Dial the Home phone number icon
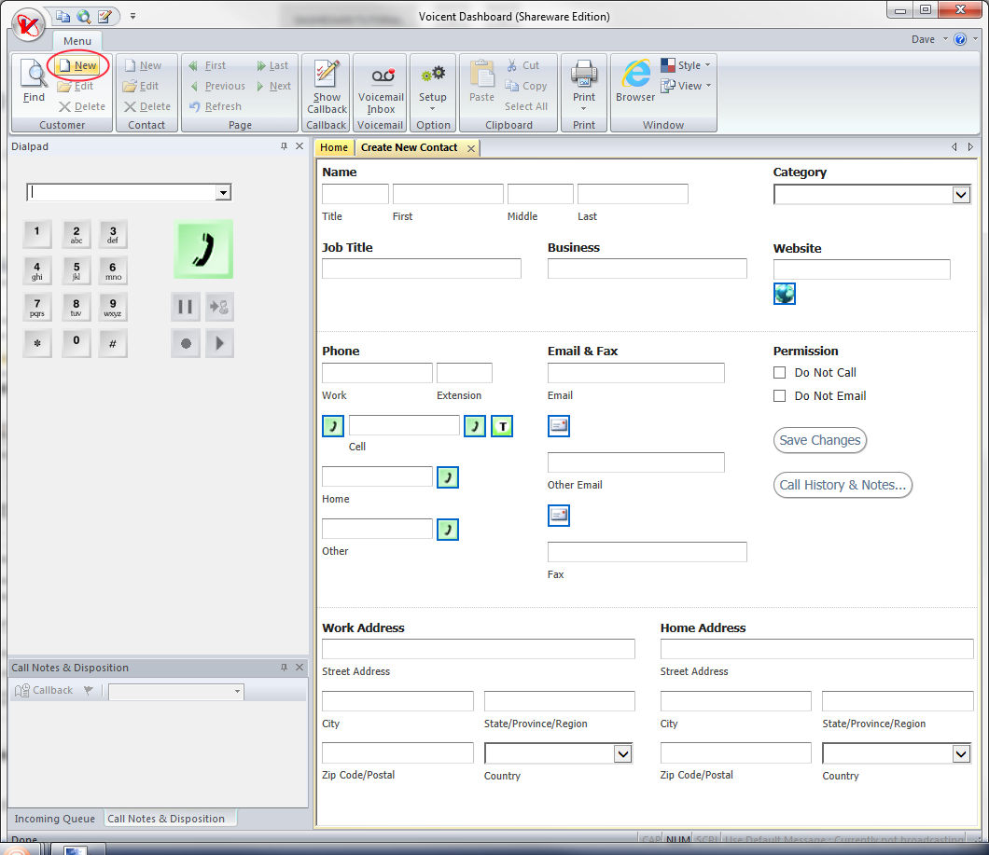The height and width of the screenshot is (855, 989). (448, 477)
